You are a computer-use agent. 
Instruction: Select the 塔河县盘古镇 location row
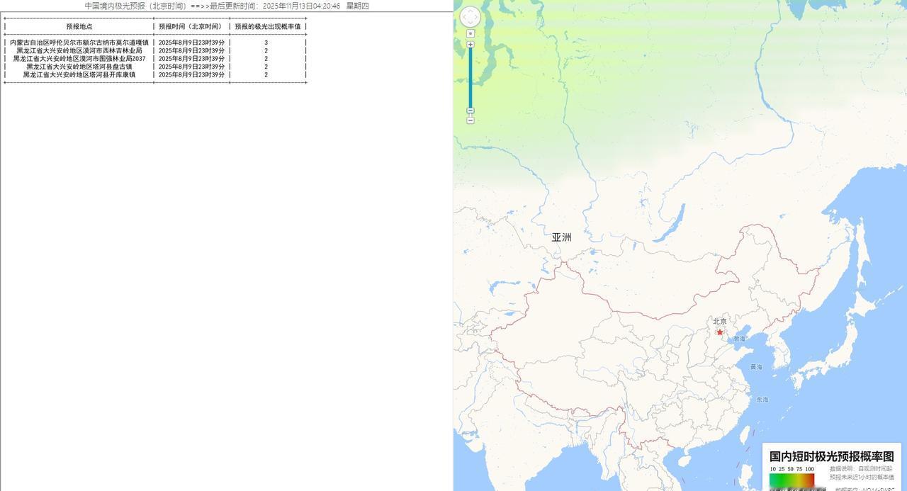[x=79, y=67]
